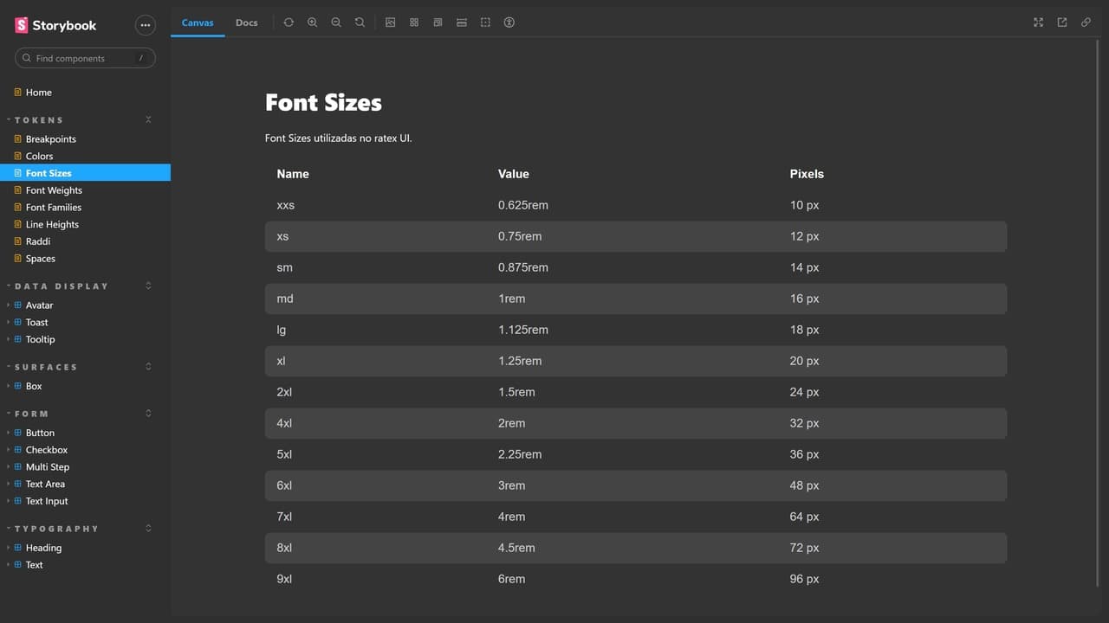Toggle the background grid

(x=414, y=22)
